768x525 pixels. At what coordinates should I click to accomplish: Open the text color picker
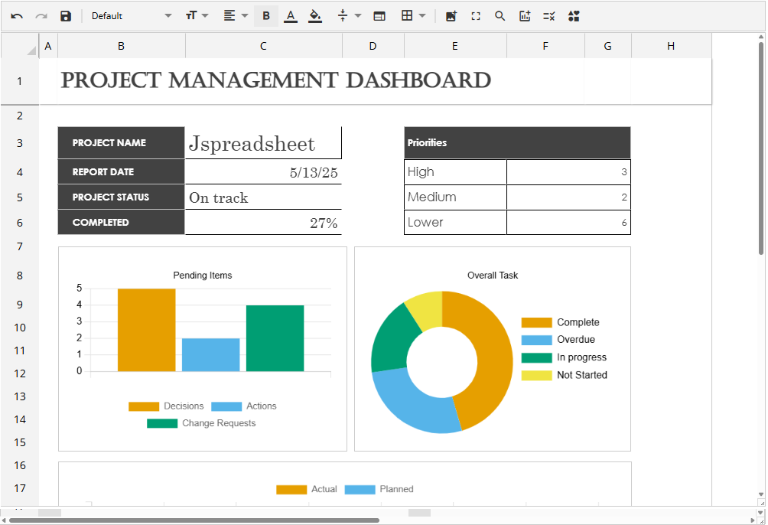(x=290, y=16)
